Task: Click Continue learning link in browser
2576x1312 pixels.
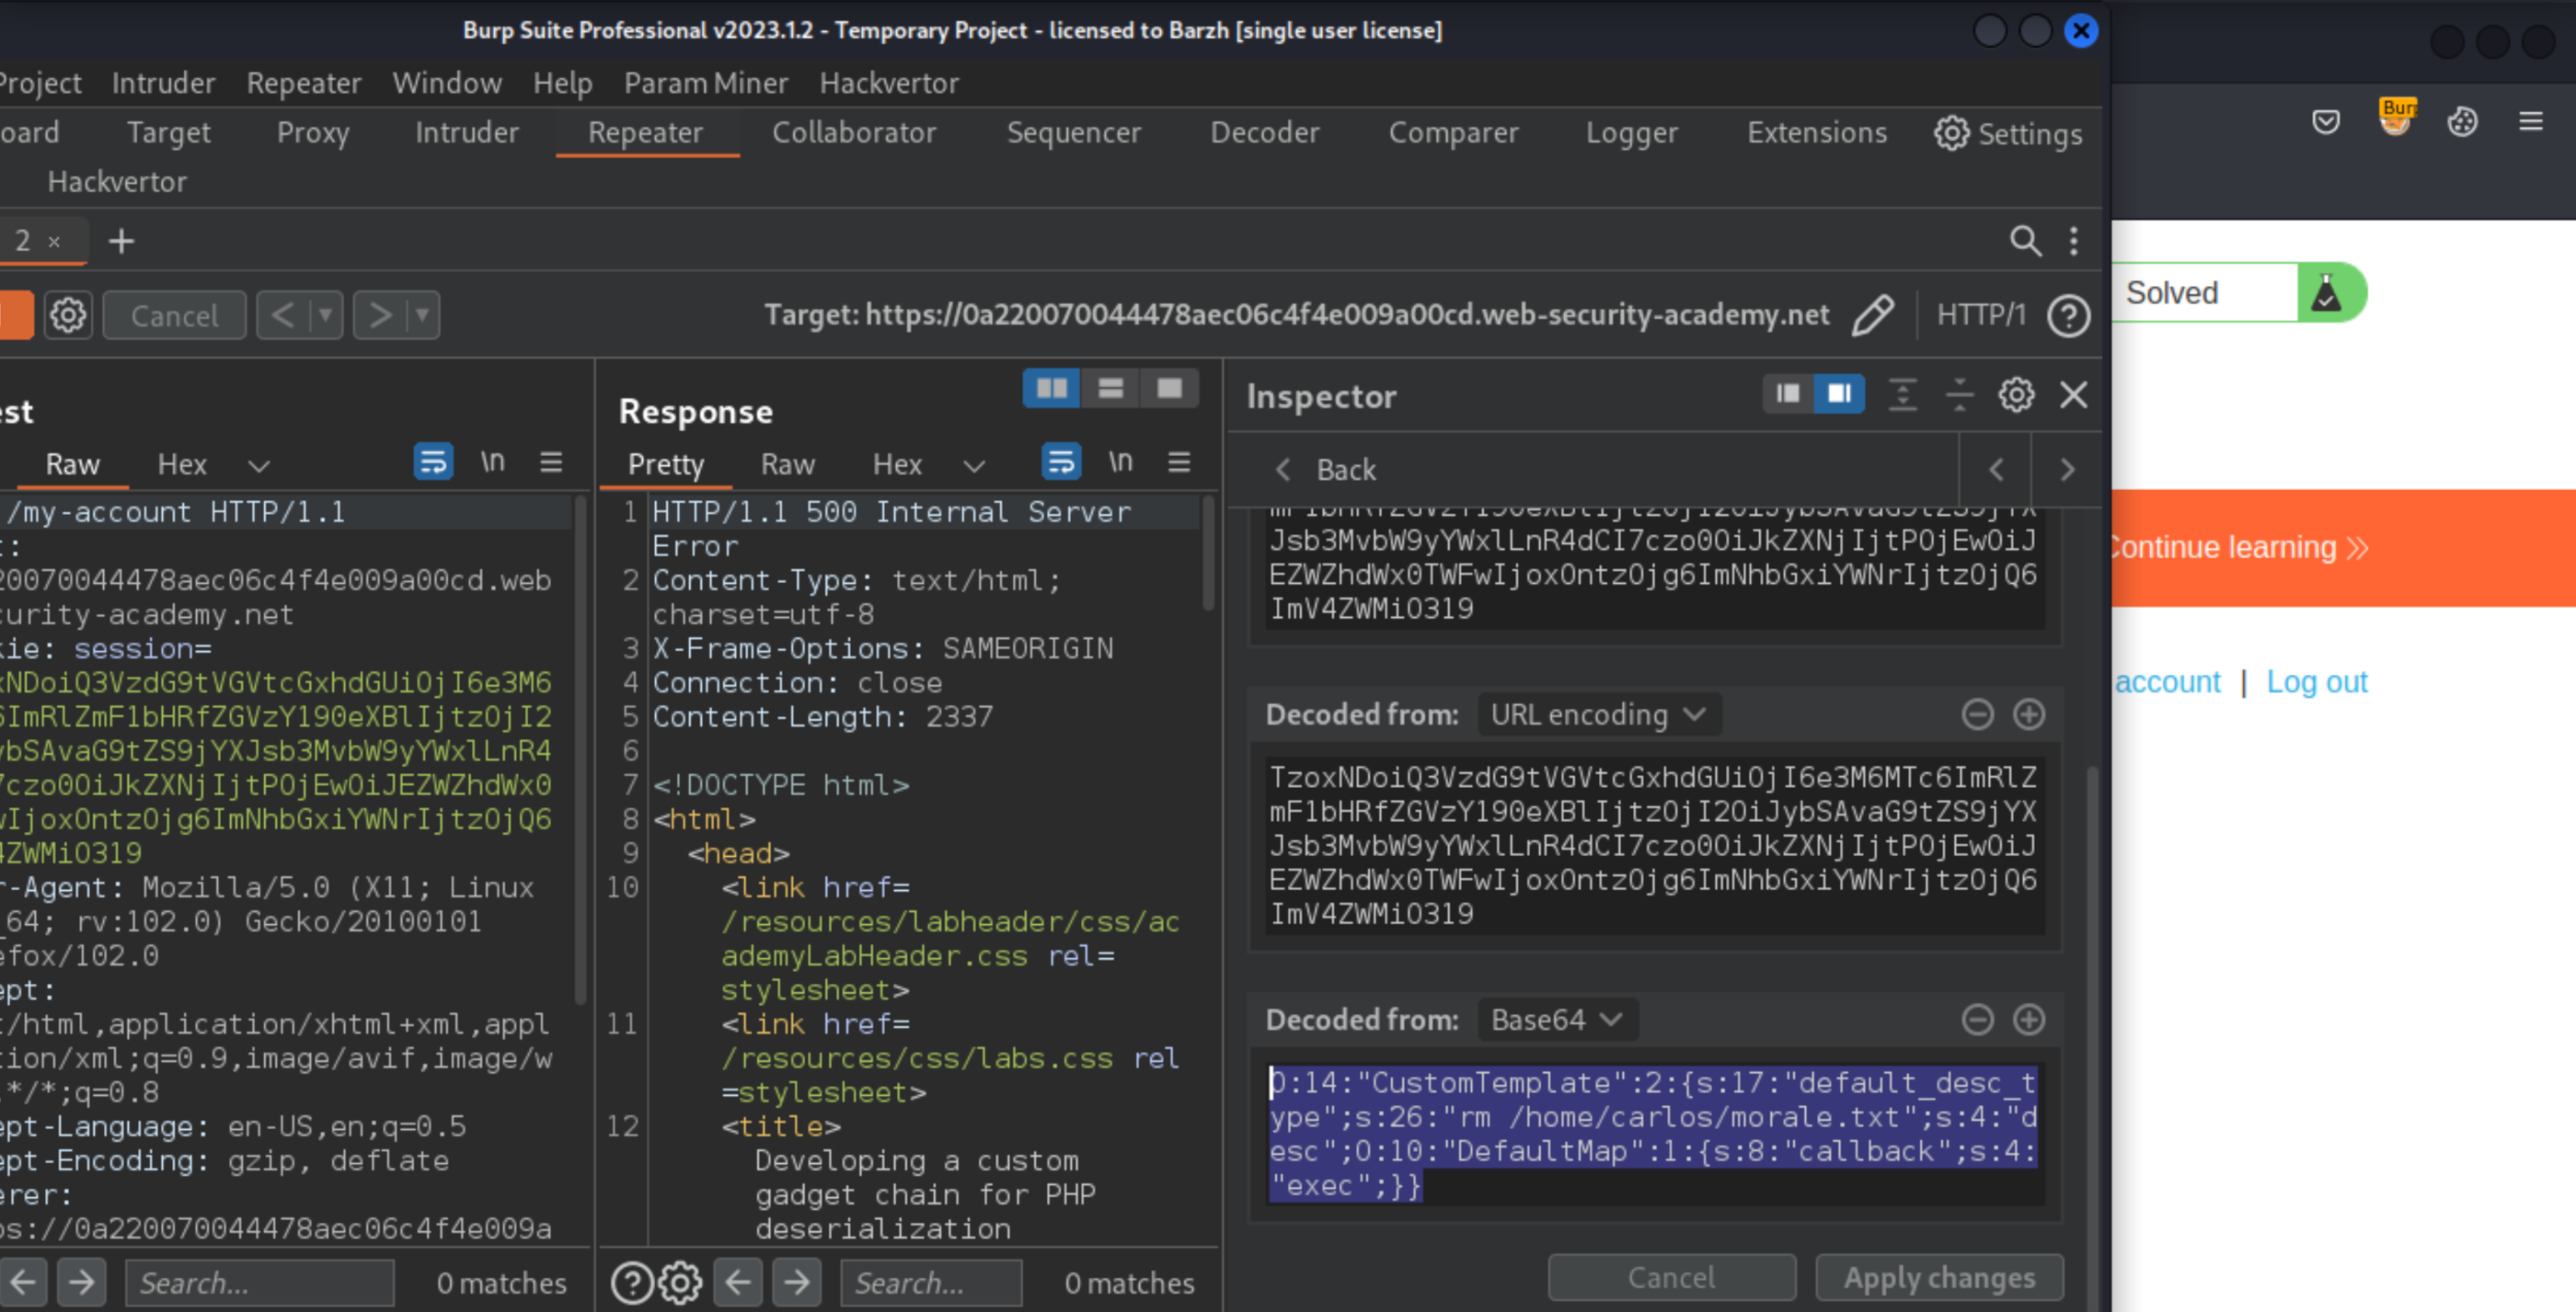Action: (x=2238, y=548)
